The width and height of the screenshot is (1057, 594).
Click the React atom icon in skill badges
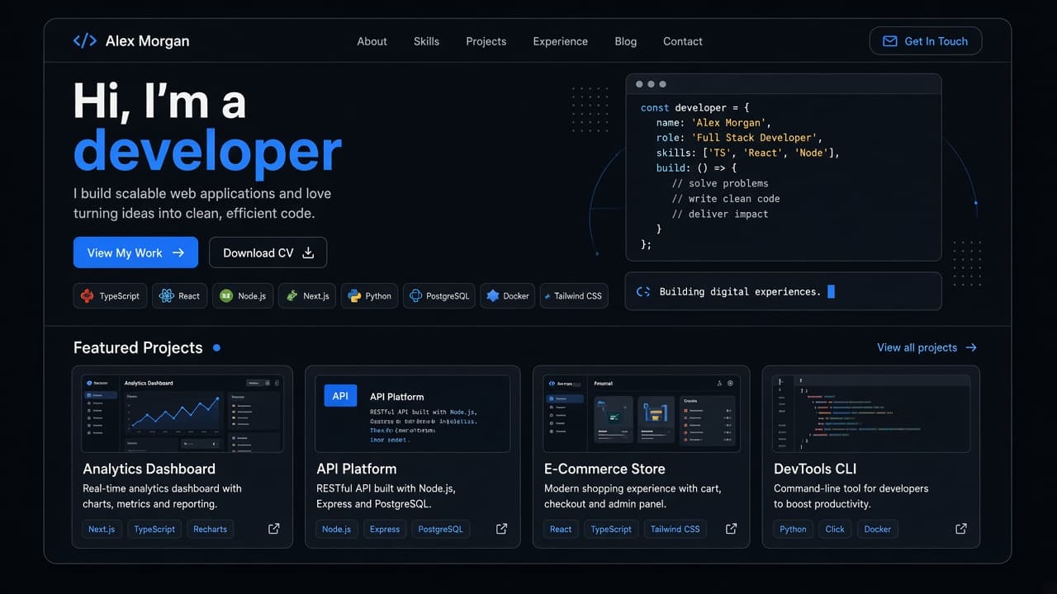(167, 295)
